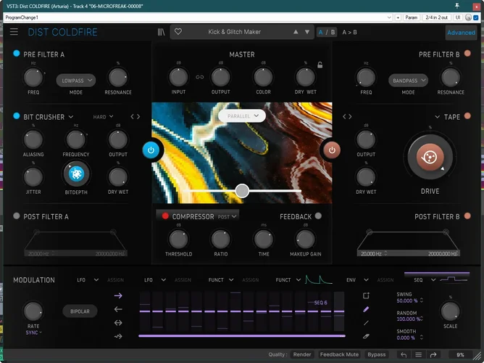Click the input/output link chain icon
The width and height of the screenshot is (484, 363).
click(200, 76)
